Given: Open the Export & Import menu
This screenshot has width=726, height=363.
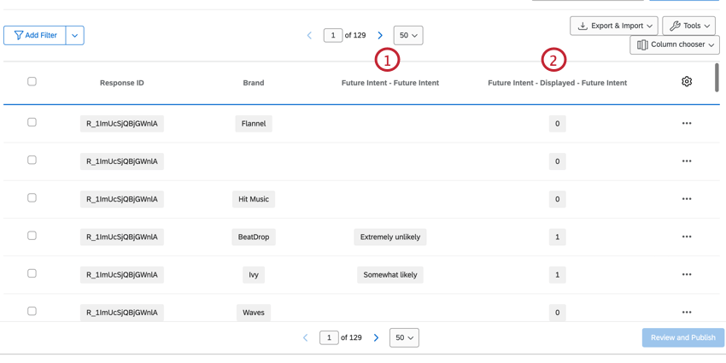Looking at the screenshot, I should (613, 26).
